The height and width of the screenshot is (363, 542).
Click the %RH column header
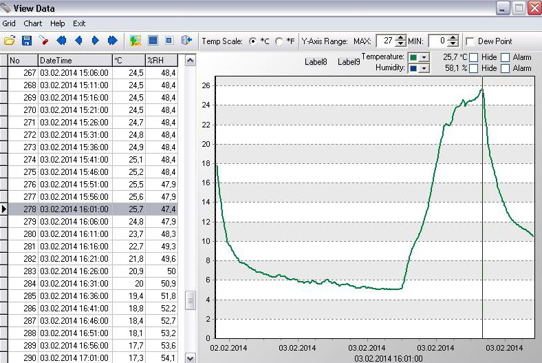click(162, 61)
